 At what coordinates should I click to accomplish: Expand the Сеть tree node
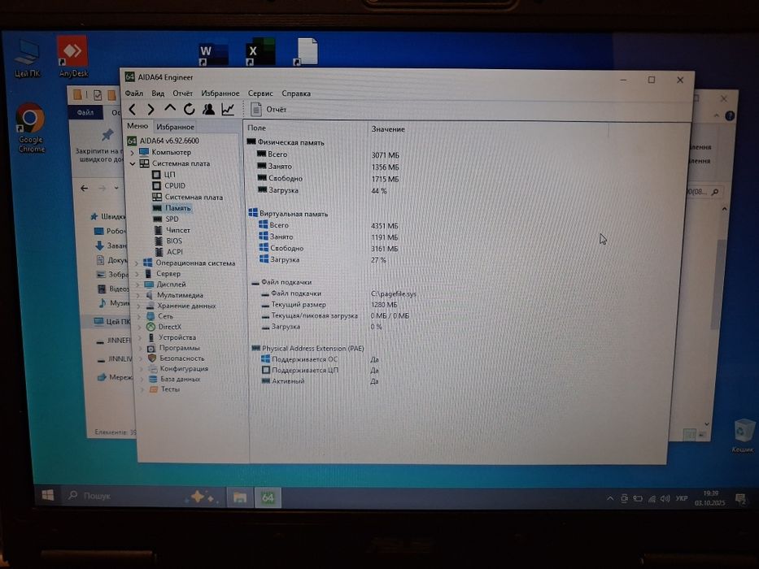[x=139, y=316]
